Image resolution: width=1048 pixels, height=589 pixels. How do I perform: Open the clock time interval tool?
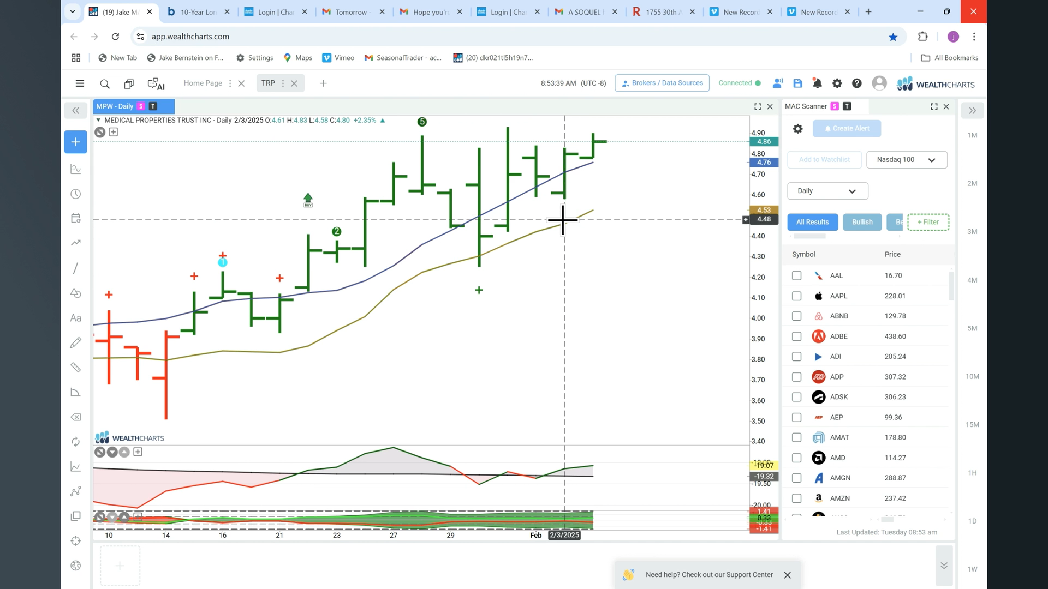(x=76, y=194)
